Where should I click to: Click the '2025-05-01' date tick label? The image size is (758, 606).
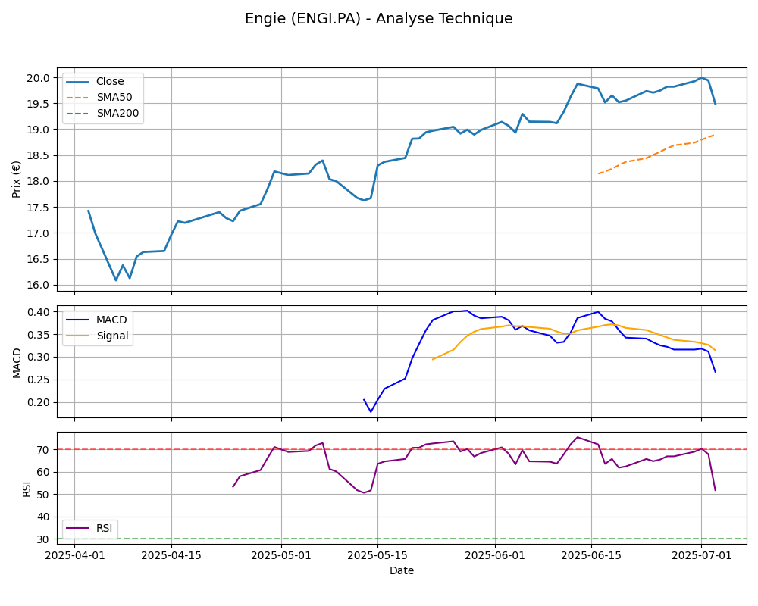pyautogui.click(x=281, y=555)
